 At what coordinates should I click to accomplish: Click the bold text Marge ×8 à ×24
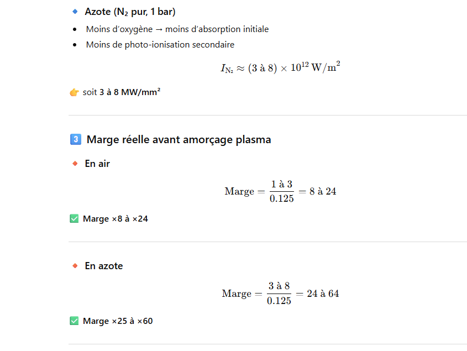point(116,219)
